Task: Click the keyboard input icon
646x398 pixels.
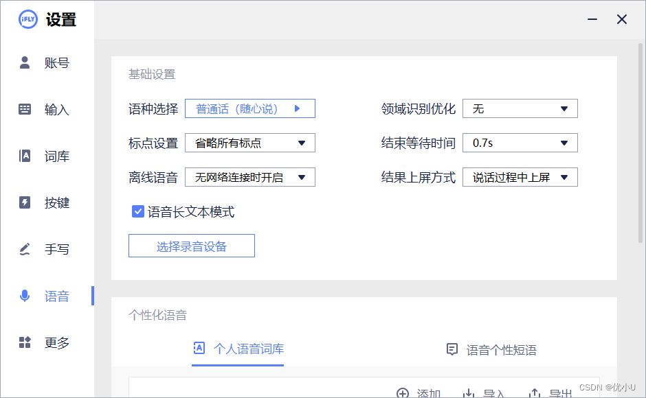Action: point(25,109)
